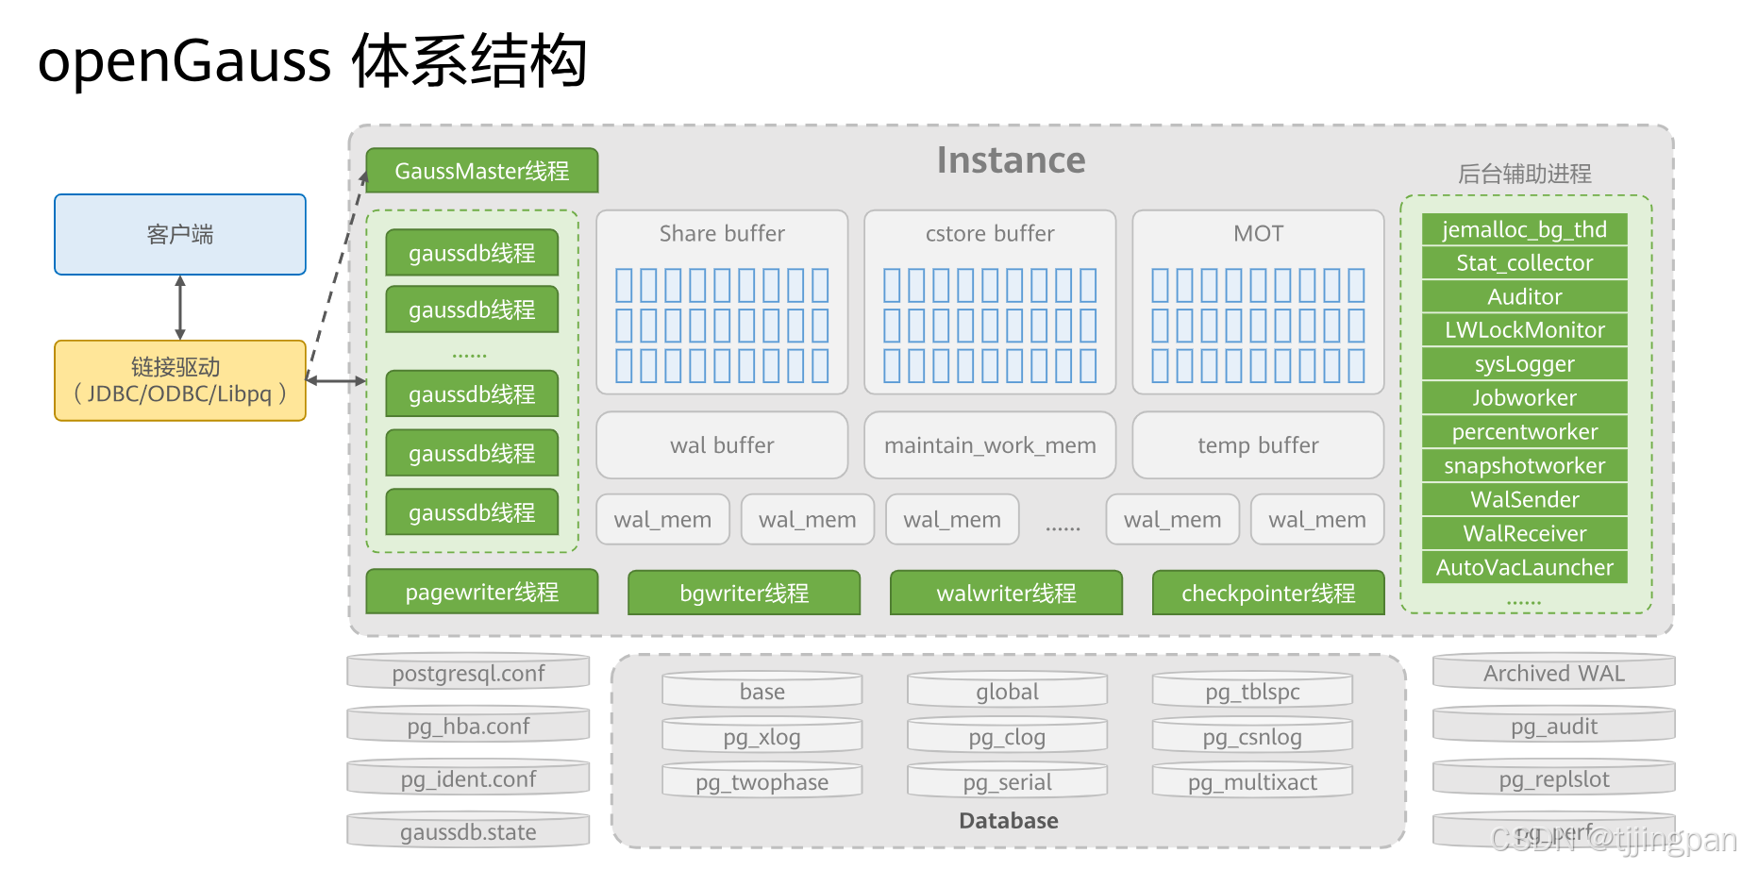The width and height of the screenshot is (1741, 870).
Task: Click the pg_multixact directory cylinder
Action: pos(1252,780)
